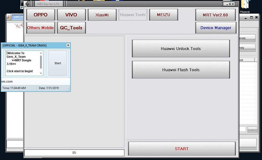
Task: Click the popup scrollbar down arrow
Action: [x=41, y=73]
